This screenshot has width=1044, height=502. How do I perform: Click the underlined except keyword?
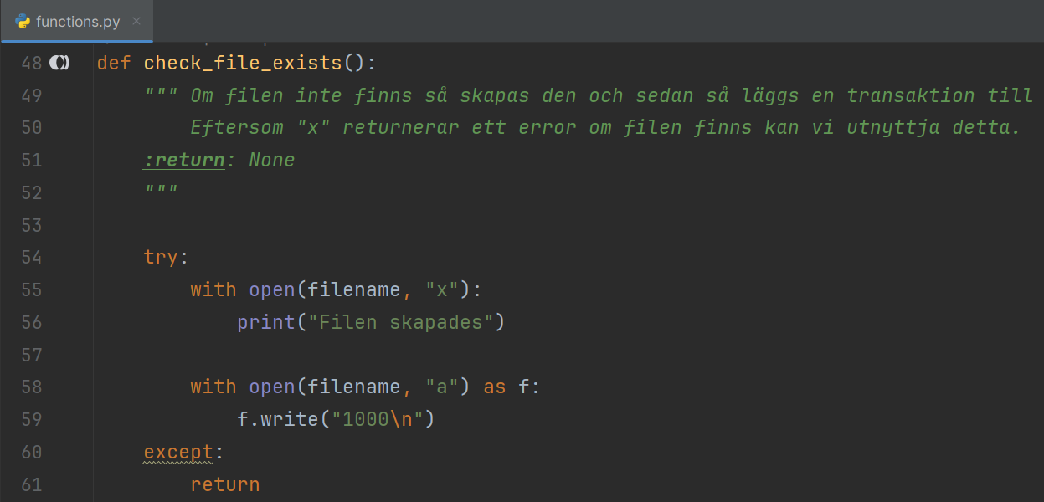[x=178, y=452]
